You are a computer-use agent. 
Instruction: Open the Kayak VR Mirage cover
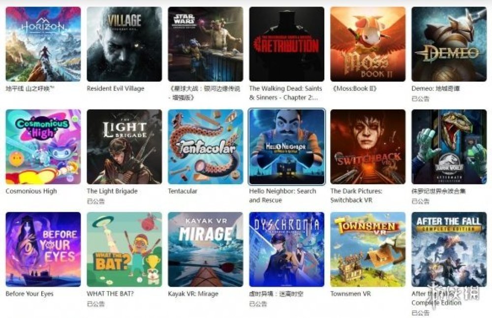pos(206,249)
